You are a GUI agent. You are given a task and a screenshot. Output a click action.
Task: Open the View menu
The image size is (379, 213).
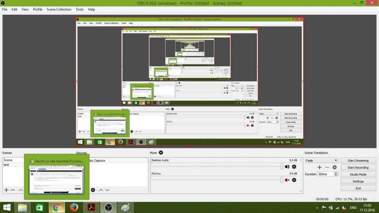(25, 9)
